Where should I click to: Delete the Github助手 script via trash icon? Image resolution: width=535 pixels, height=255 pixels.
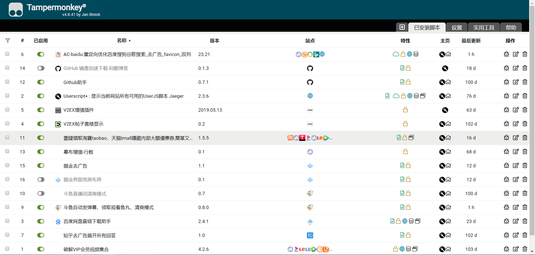pyautogui.click(x=525, y=82)
